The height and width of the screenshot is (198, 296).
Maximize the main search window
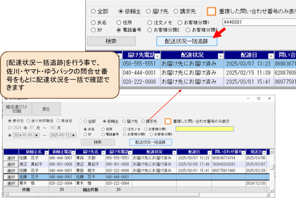[259, 98]
